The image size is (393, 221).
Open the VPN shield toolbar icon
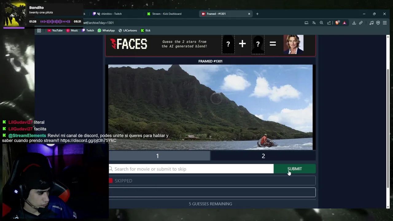point(378,23)
